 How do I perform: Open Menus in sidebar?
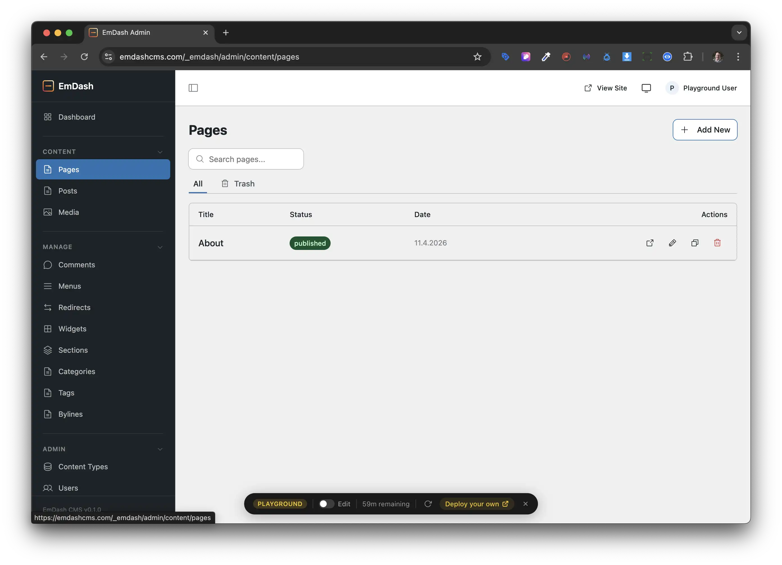(103, 286)
